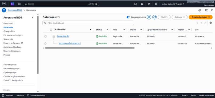Open the Actions dropdown
Image resolution: width=215 pixels, height=98 pixels.
click(180, 17)
